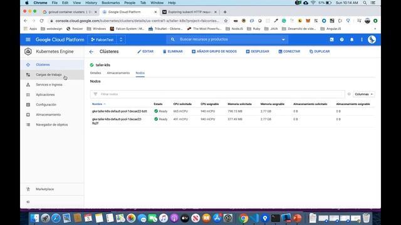
Task: Open Aplicaciones in the sidebar
Action: tap(52, 94)
